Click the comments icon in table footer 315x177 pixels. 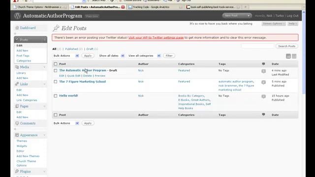click(263, 115)
